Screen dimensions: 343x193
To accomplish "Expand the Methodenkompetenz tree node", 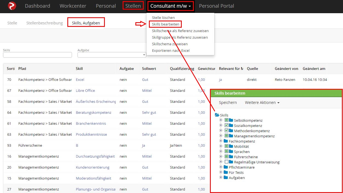I will 221,131.
